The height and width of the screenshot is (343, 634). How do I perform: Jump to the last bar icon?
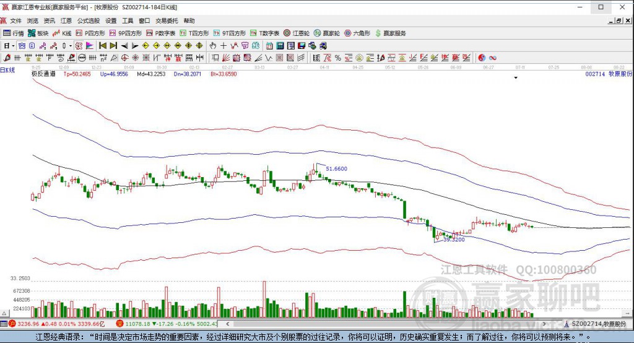[113, 46]
